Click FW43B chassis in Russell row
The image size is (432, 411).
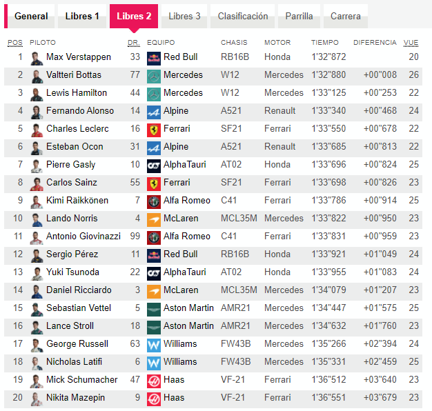236,344
